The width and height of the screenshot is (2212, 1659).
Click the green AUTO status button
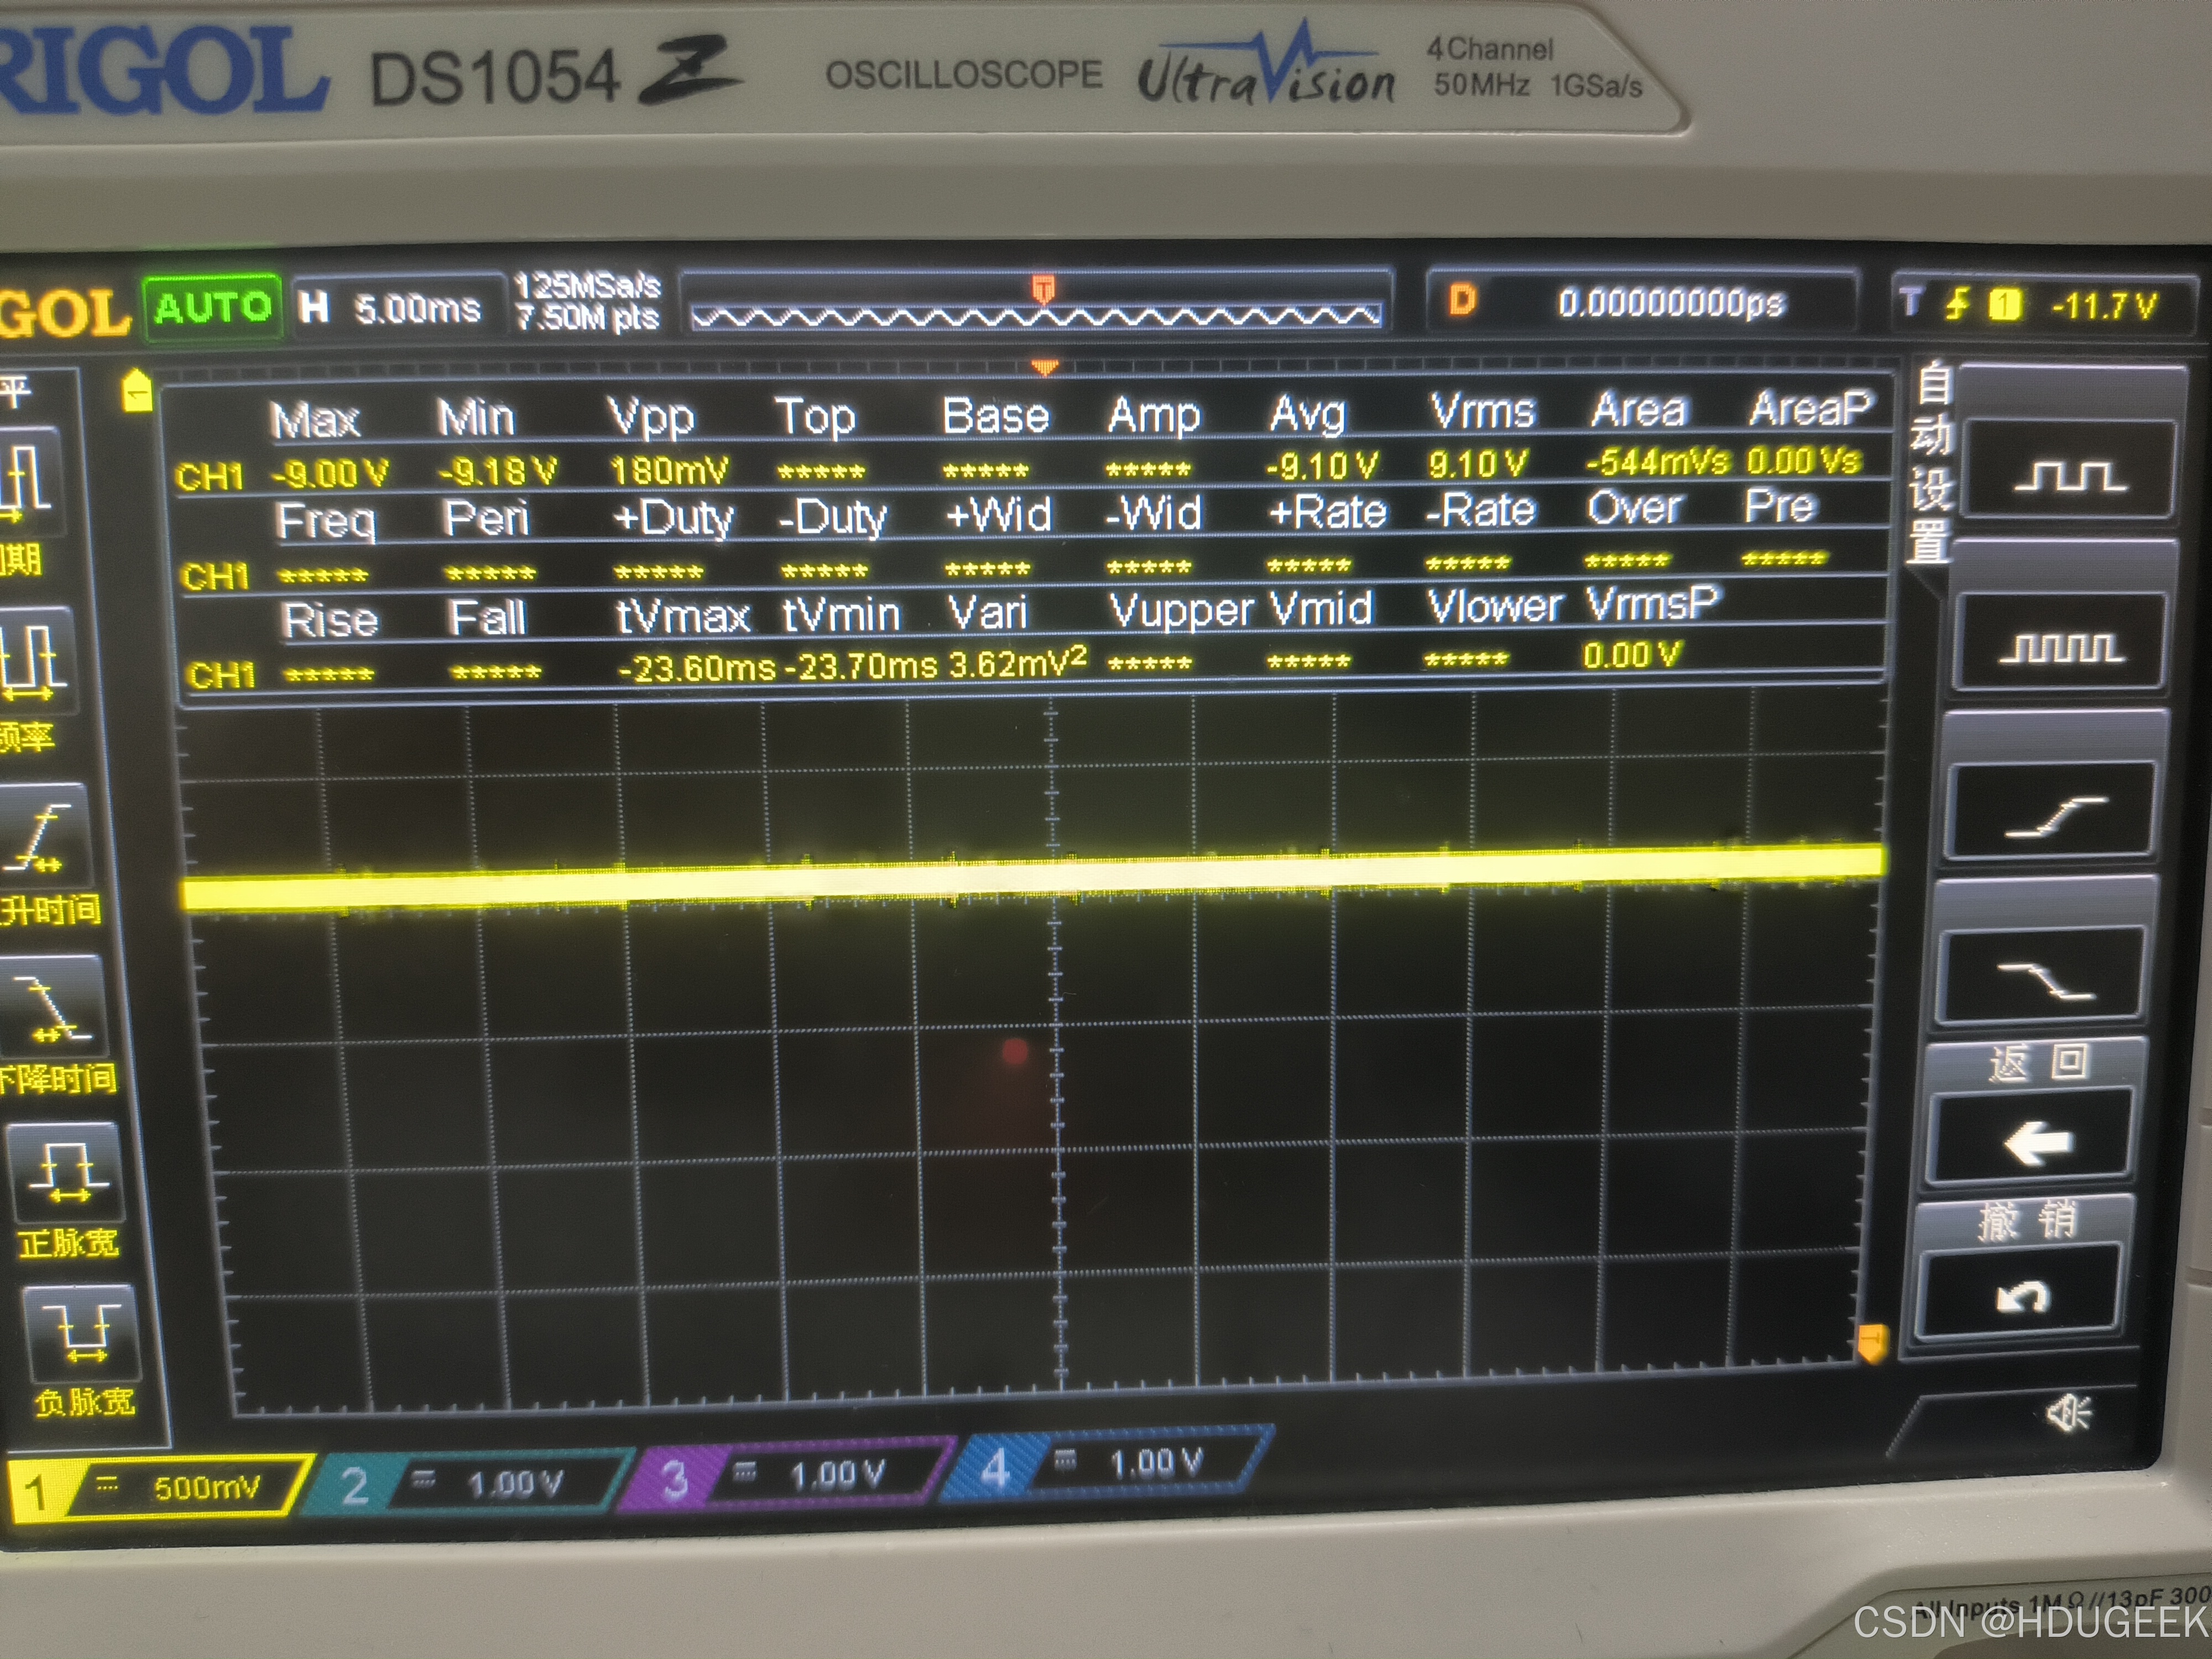(212, 307)
